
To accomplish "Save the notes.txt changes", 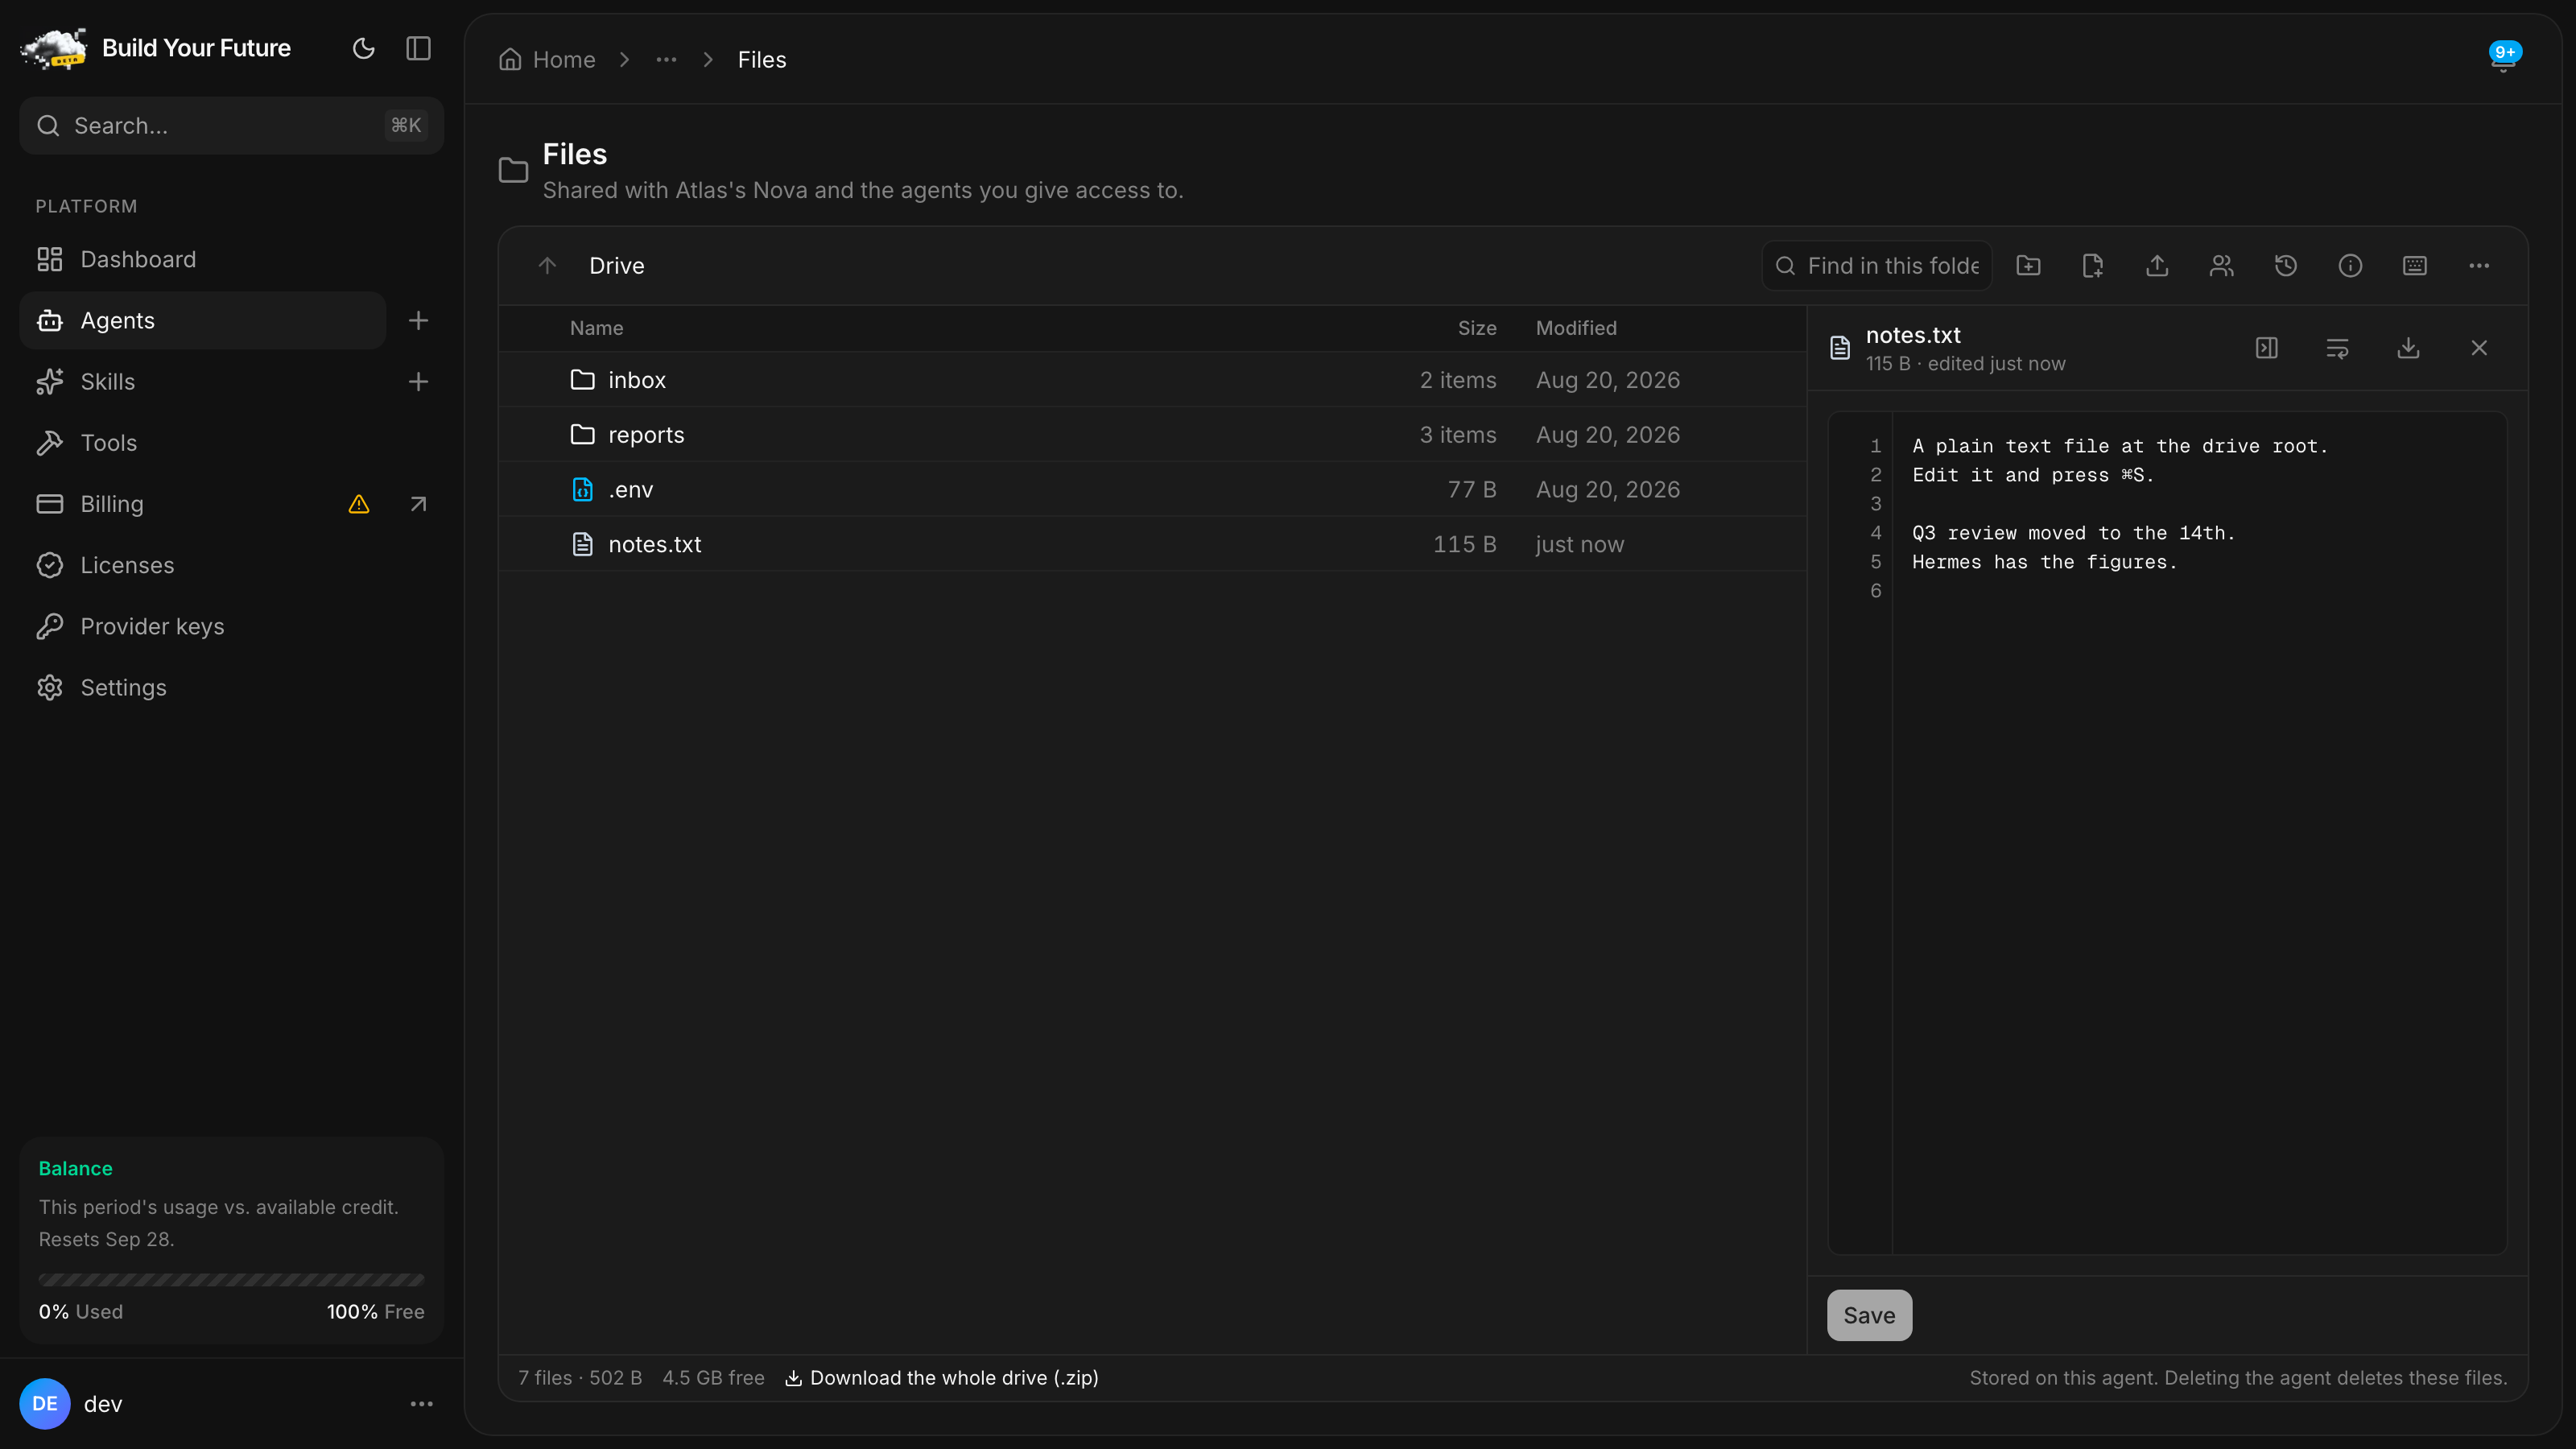I will (1869, 1315).
